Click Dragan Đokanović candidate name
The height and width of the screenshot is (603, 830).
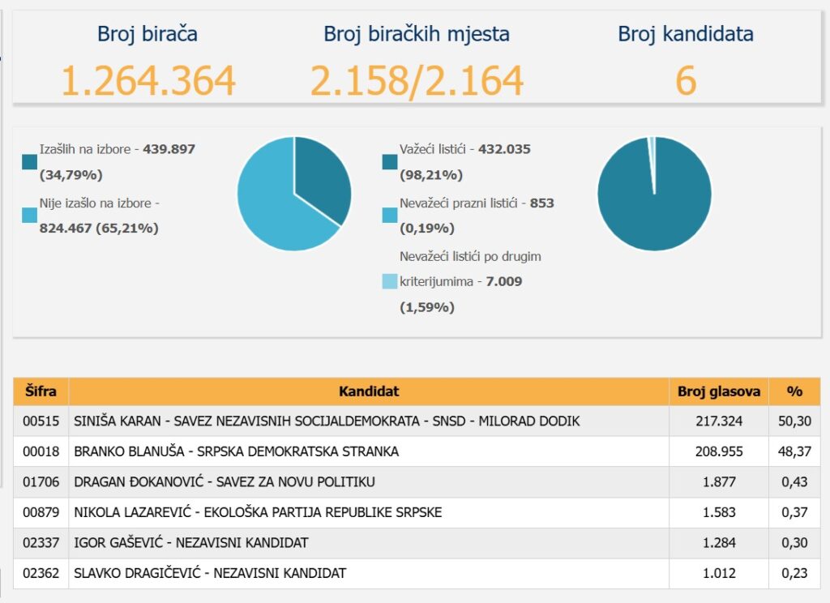(x=224, y=482)
